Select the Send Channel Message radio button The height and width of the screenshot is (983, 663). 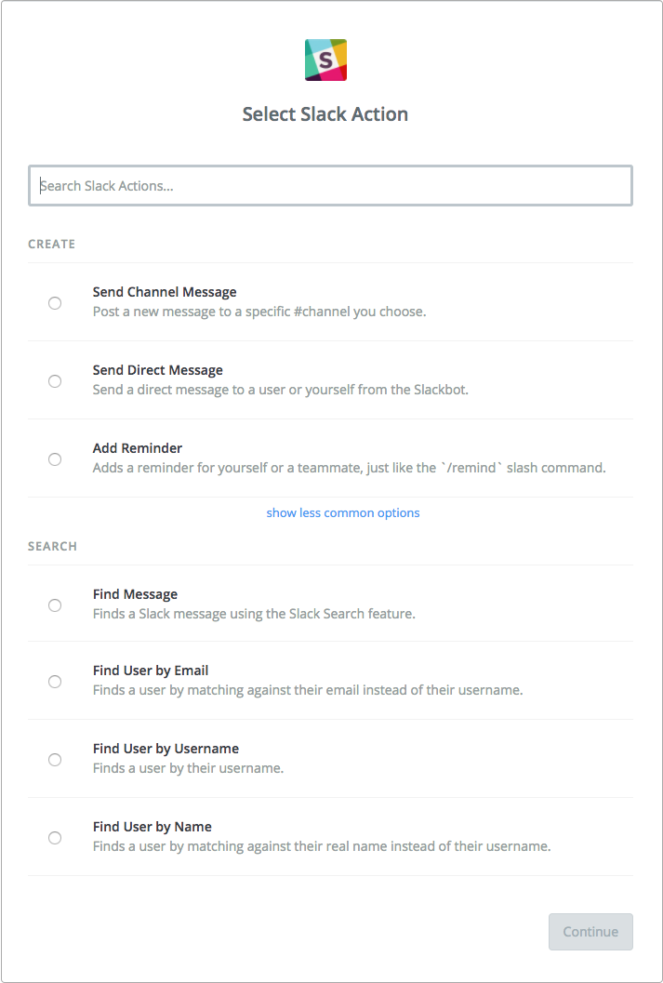click(x=55, y=303)
